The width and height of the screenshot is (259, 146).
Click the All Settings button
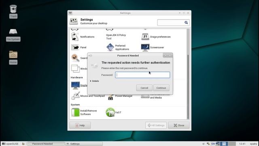[x=156, y=125]
